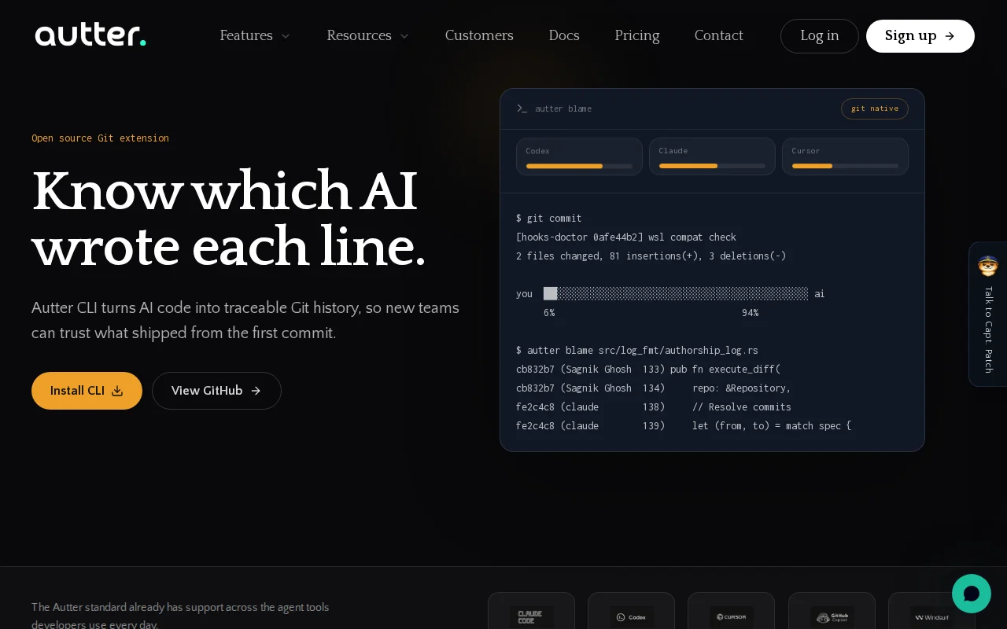Click the Claude usage progress bar
1007x629 pixels.
712,166
